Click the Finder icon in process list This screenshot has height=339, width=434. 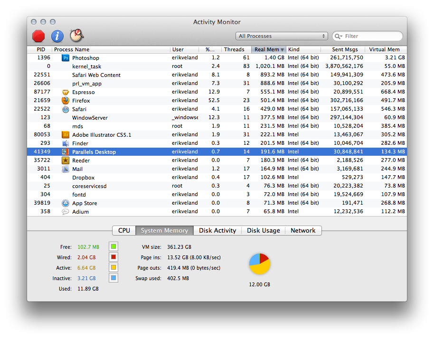tap(66, 143)
